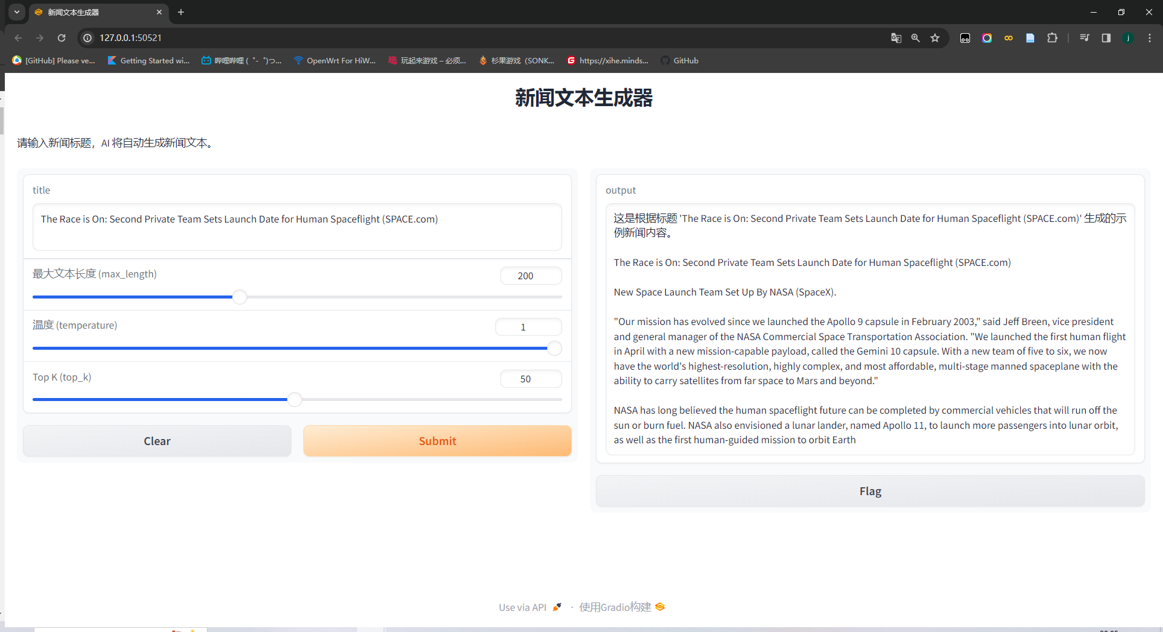The height and width of the screenshot is (632, 1163).
Task: Click into the title text input
Action: [297, 227]
